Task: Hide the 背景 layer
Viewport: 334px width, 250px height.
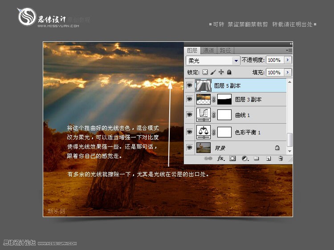Action: 189,148
